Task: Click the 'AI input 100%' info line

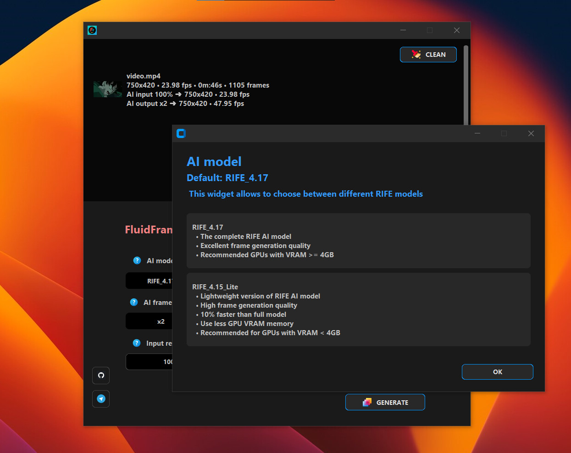Action: pyautogui.click(x=188, y=94)
